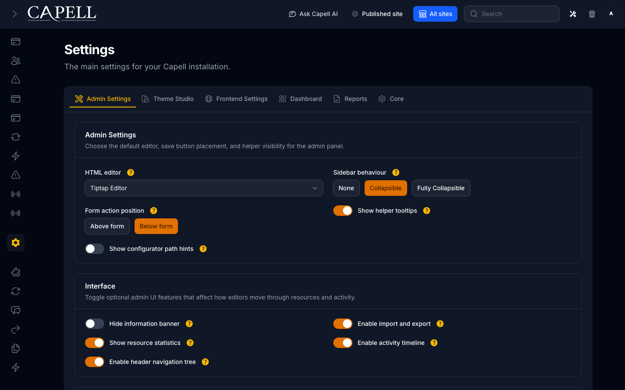
Task: Toggle Show resource statistics off
Action: pos(95,343)
